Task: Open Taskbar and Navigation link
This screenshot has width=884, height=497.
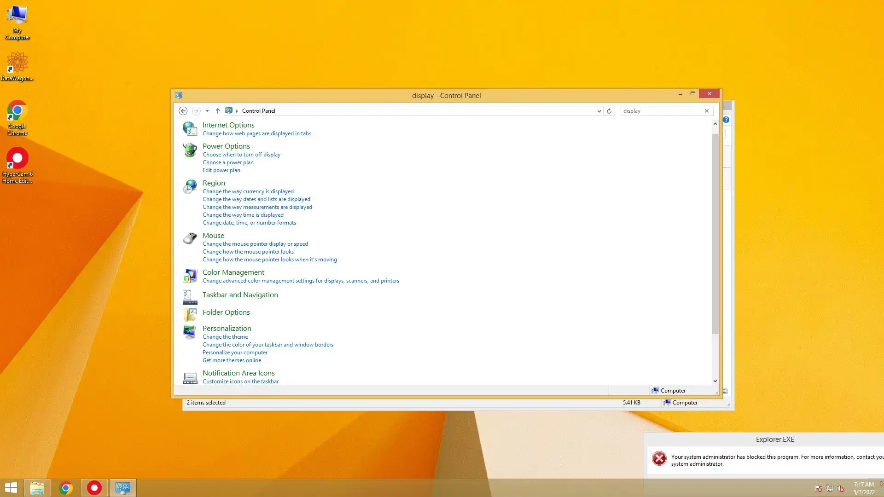Action: pyautogui.click(x=240, y=295)
